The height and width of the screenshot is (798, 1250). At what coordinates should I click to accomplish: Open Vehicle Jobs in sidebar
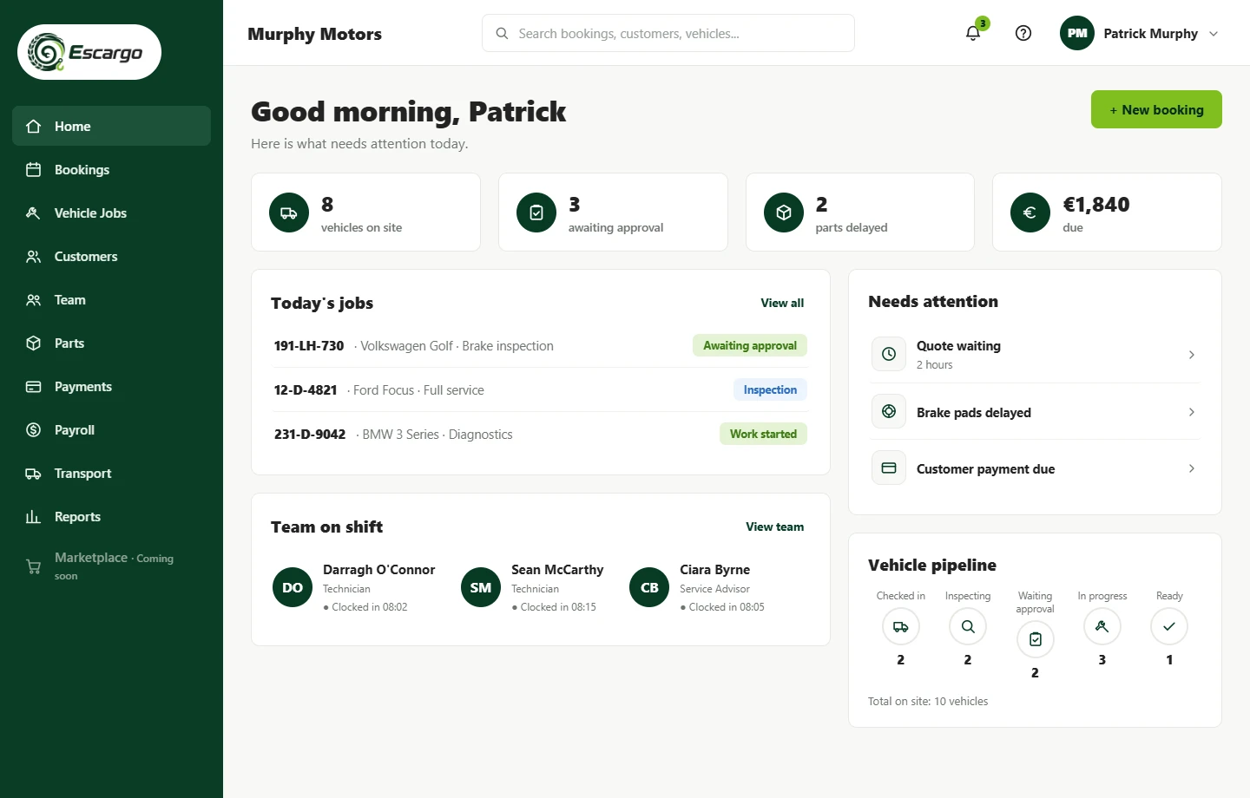coord(111,213)
